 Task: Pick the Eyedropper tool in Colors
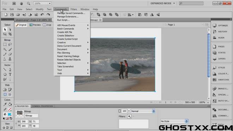click(x=5, y=104)
